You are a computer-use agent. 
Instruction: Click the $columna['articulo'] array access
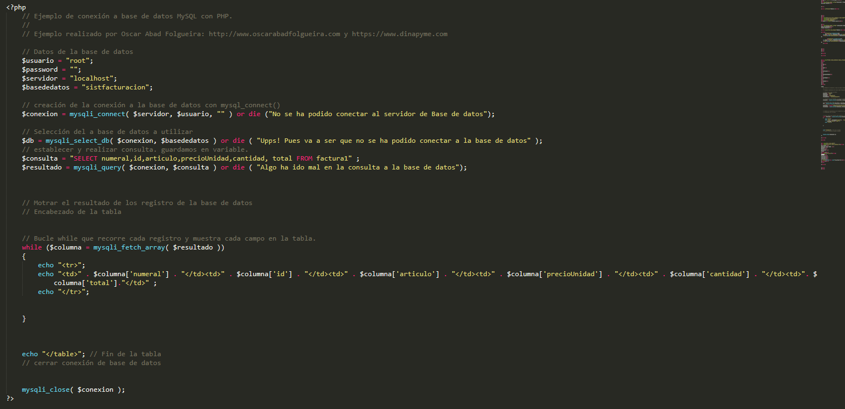click(399, 274)
